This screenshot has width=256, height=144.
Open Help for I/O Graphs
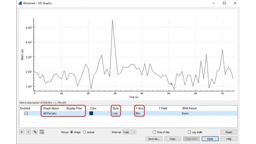229,139
